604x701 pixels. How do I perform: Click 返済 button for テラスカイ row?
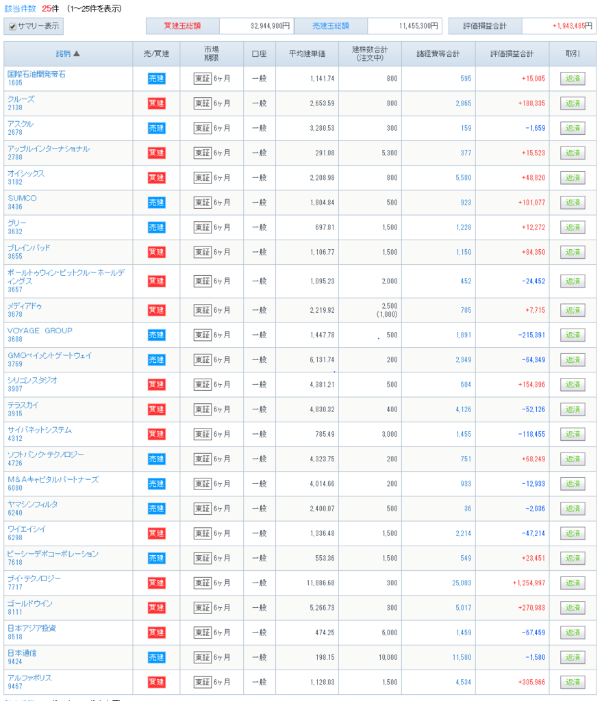tap(572, 409)
